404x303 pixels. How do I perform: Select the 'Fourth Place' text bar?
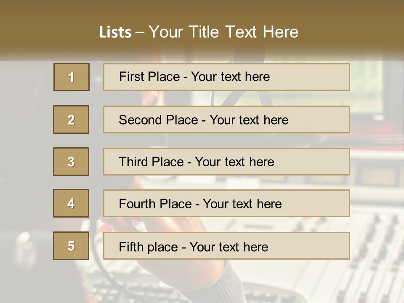(x=226, y=204)
